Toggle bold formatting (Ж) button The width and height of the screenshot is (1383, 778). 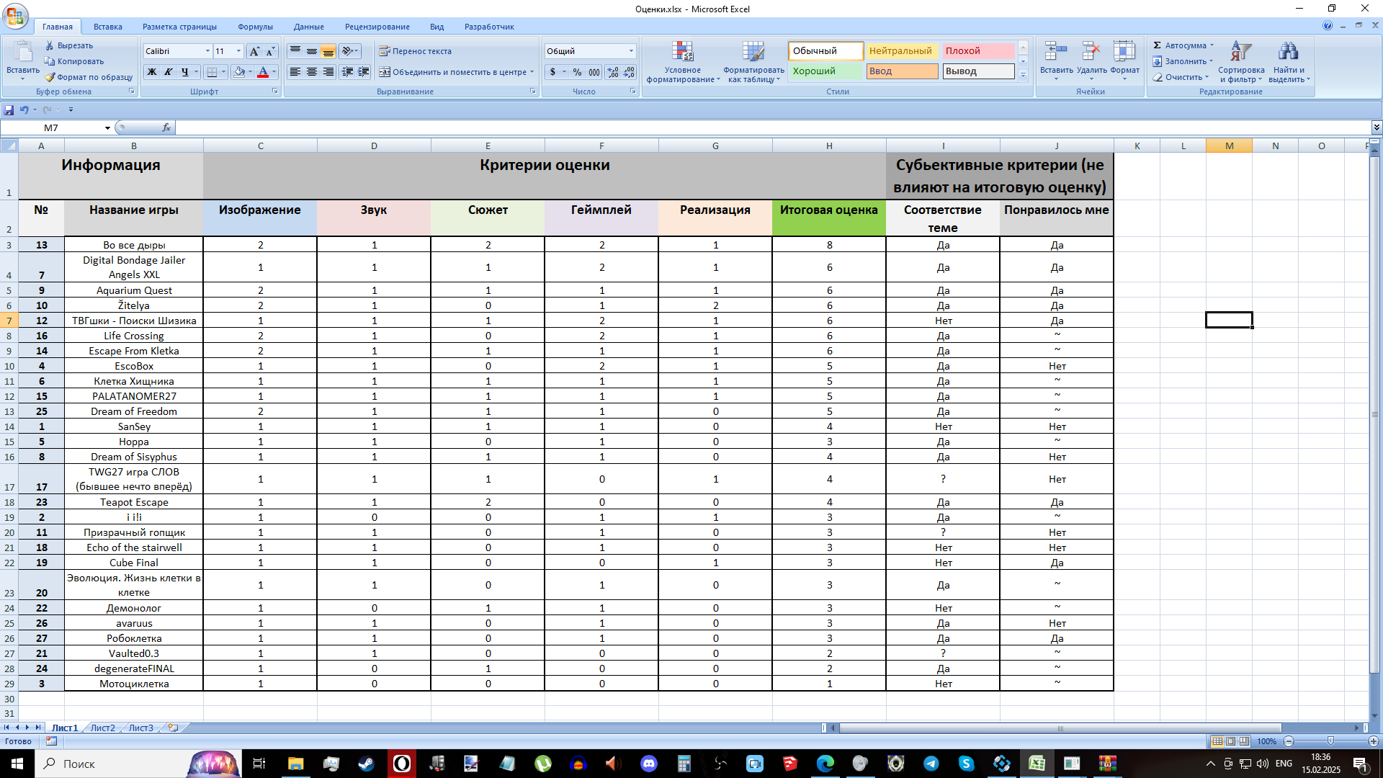(x=151, y=72)
